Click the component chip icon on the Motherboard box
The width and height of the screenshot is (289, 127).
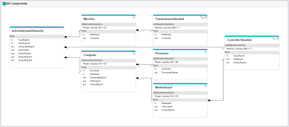pyautogui.click(x=206, y=86)
